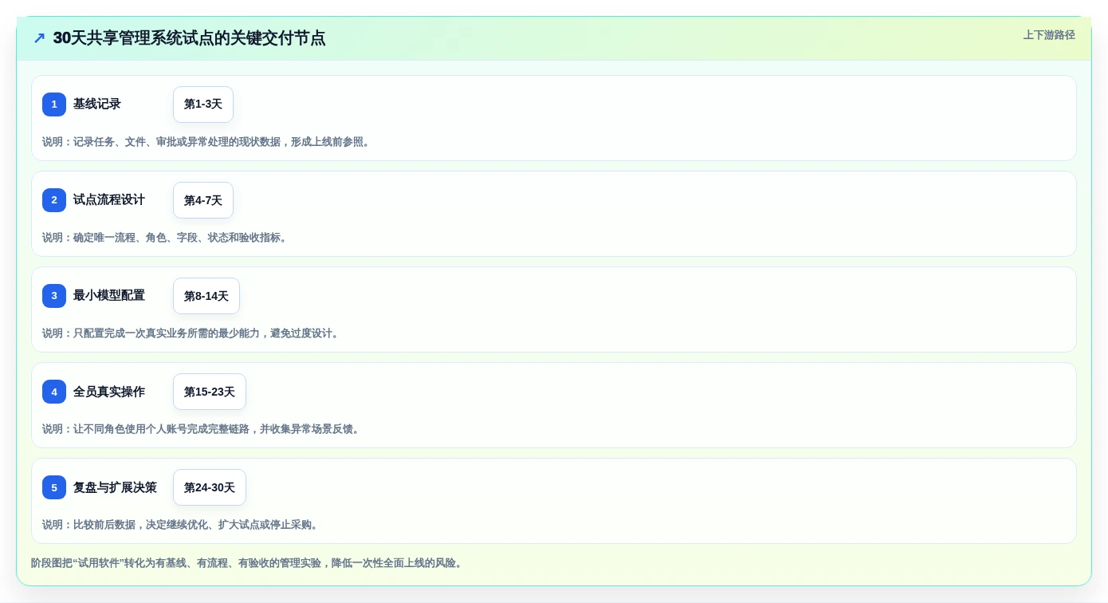Click description starting 说明:只配置完成一次真实业务

tap(192, 333)
